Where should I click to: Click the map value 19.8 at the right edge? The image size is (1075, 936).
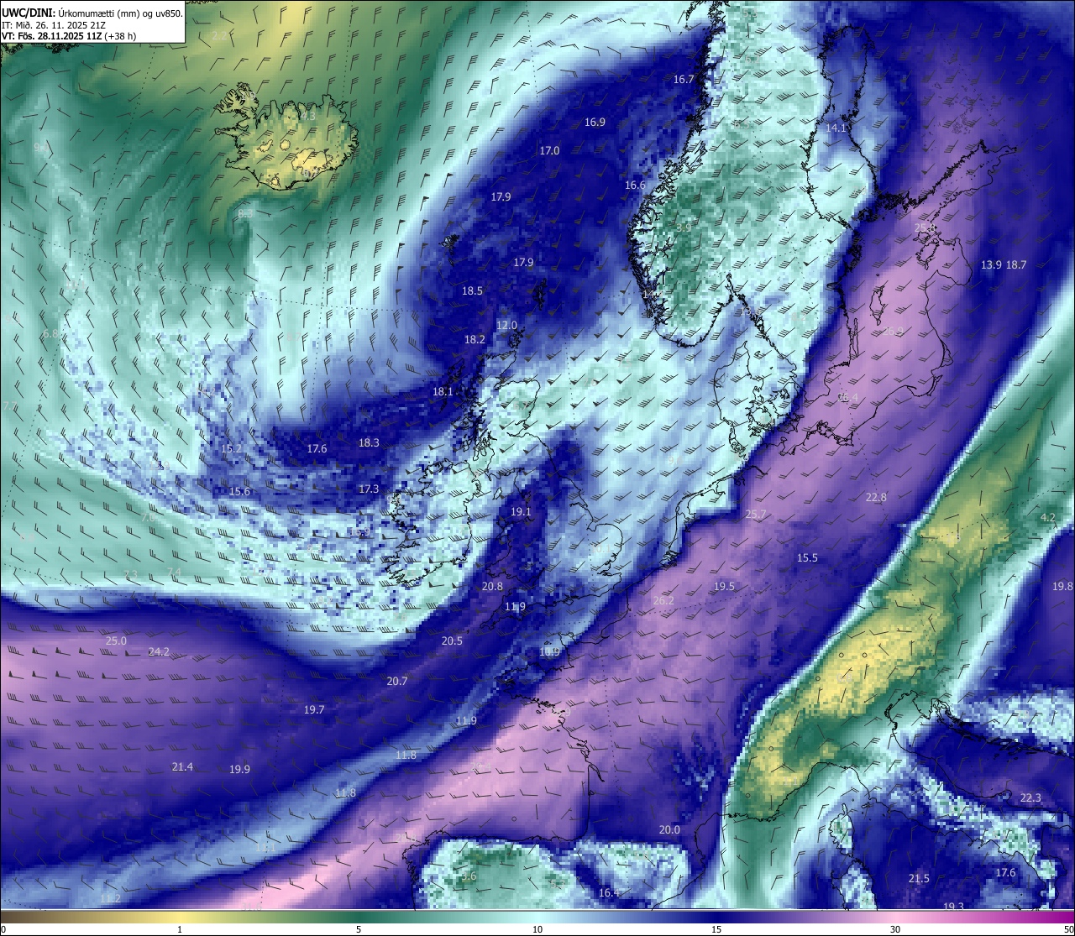click(1062, 587)
